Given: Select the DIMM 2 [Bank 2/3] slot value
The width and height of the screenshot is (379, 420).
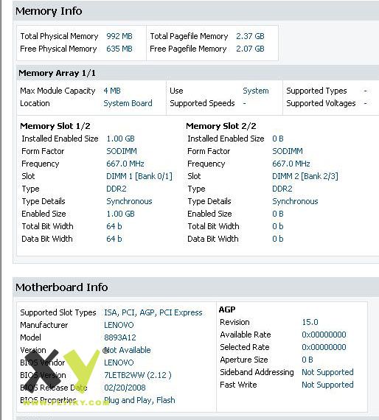Looking at the screenshot, I should tap(305, 176).
